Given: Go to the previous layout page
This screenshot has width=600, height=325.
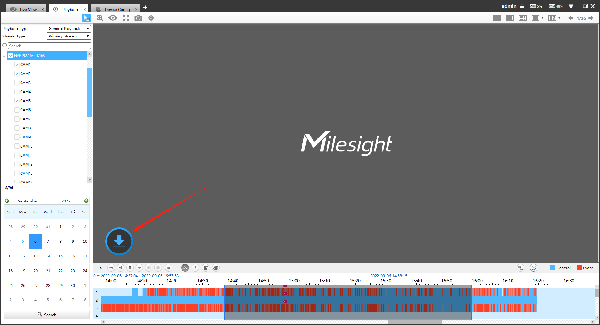Looking at the screenshot, I should point(571,18).
